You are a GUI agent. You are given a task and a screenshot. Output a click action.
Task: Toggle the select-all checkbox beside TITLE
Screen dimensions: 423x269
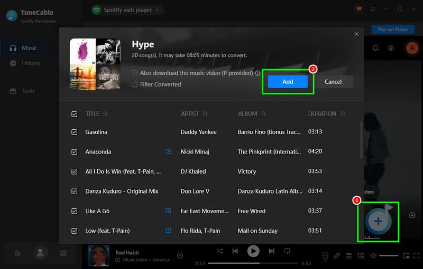(x=74, y=114)
